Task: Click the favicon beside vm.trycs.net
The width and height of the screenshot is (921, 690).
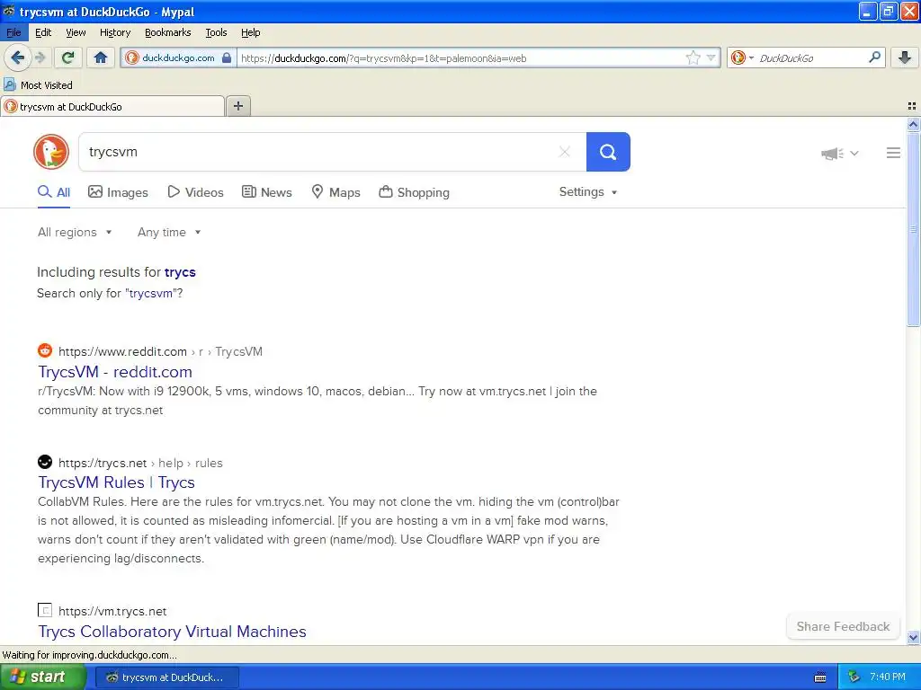Action: [x=45, y=610]
